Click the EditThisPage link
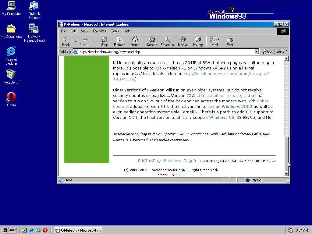 150,161
